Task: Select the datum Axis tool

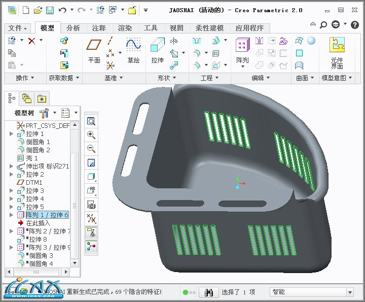Action: tap(111, 41)
